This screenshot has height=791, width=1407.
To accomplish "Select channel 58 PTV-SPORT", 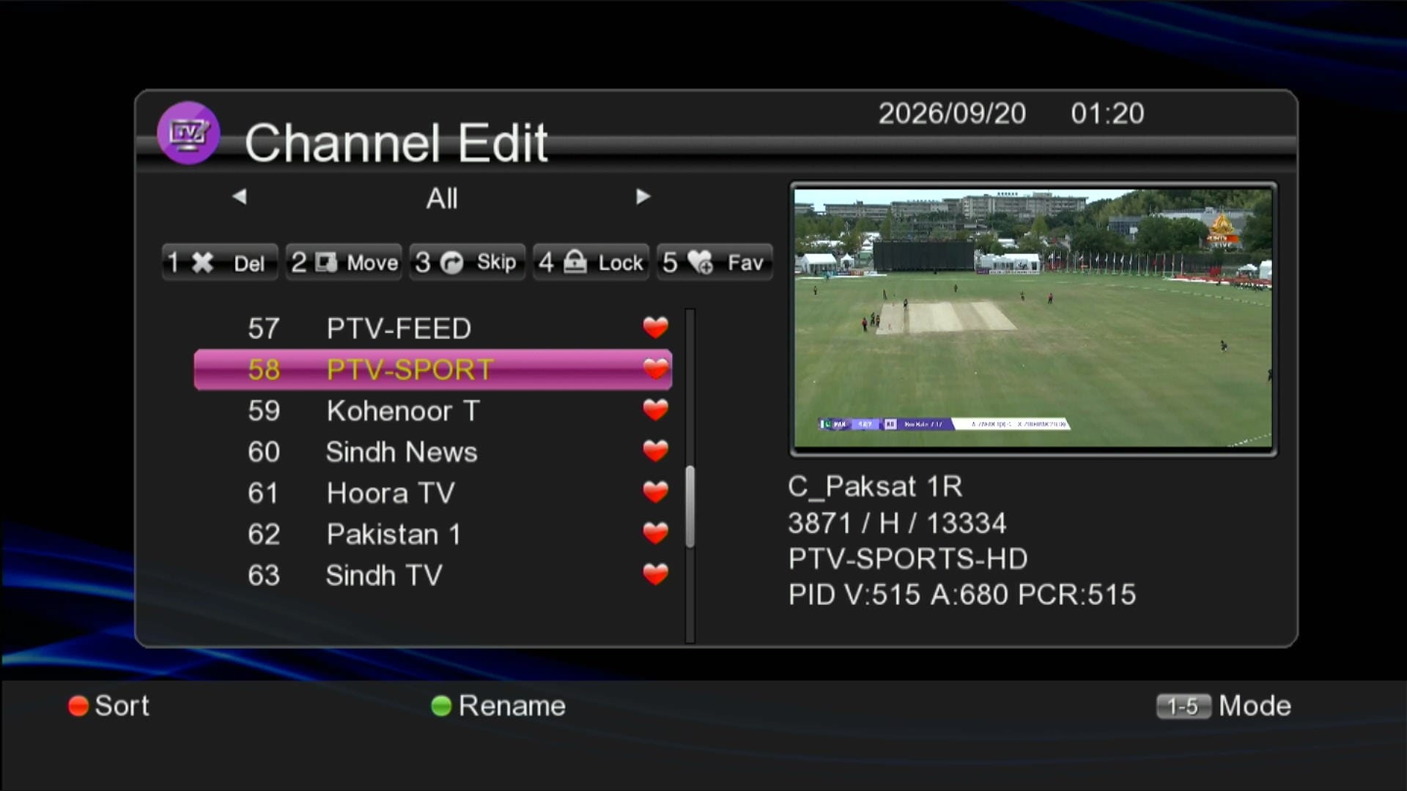I will [x=433, y=369].
